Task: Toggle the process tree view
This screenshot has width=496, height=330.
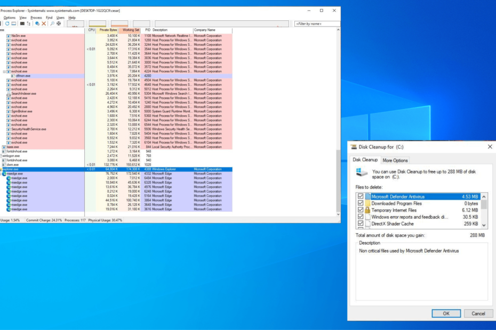Action: pyautogui.click(x=29, y=23)
